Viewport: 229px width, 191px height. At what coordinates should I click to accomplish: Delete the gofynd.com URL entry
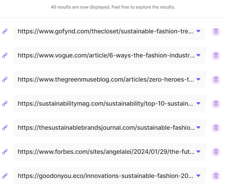[x=216, y=31]
